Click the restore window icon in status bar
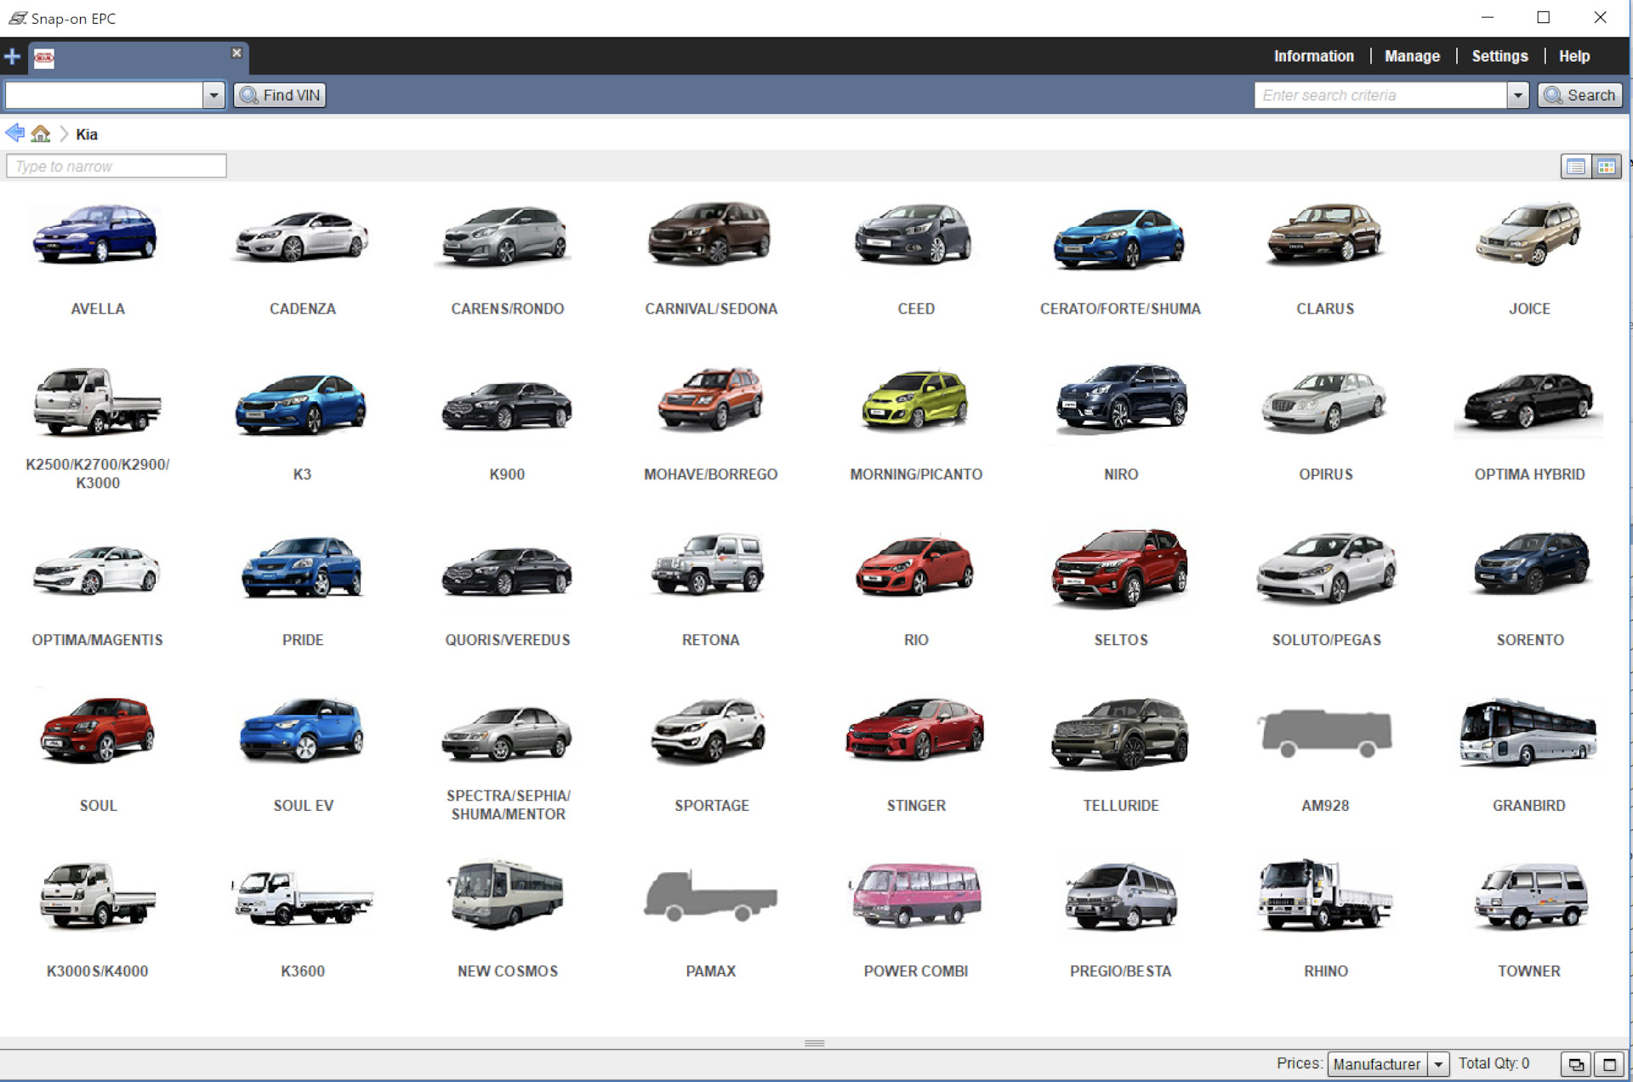The width and height of the screenshot is (1633, 1082). (x=1575, y=1064)
